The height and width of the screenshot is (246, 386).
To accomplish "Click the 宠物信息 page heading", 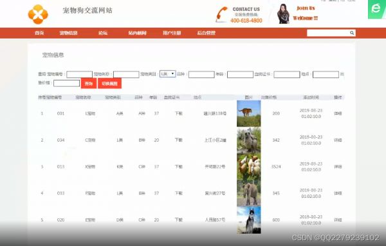I will (53, 55).
